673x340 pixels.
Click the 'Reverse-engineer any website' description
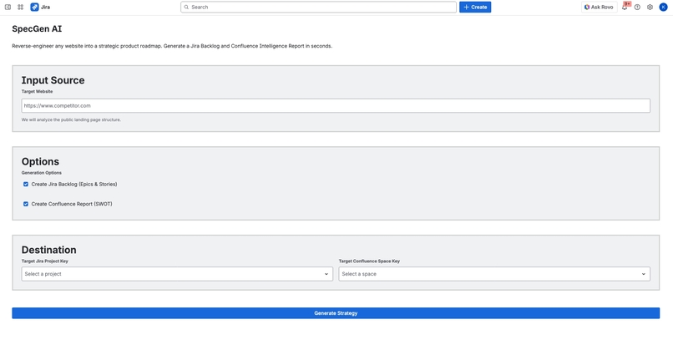[x=172, y=46]
